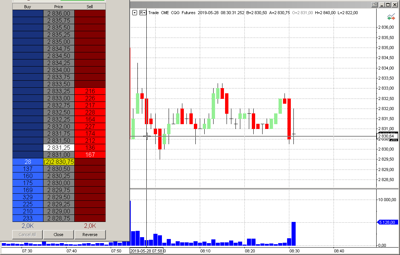Click buy quantity 160 at 2 830,25
The width and height of the screenshot is (400, 255).
[28, 176]
